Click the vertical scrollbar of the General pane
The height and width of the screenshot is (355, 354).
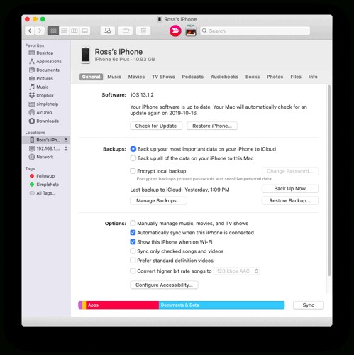click(329, 180)
